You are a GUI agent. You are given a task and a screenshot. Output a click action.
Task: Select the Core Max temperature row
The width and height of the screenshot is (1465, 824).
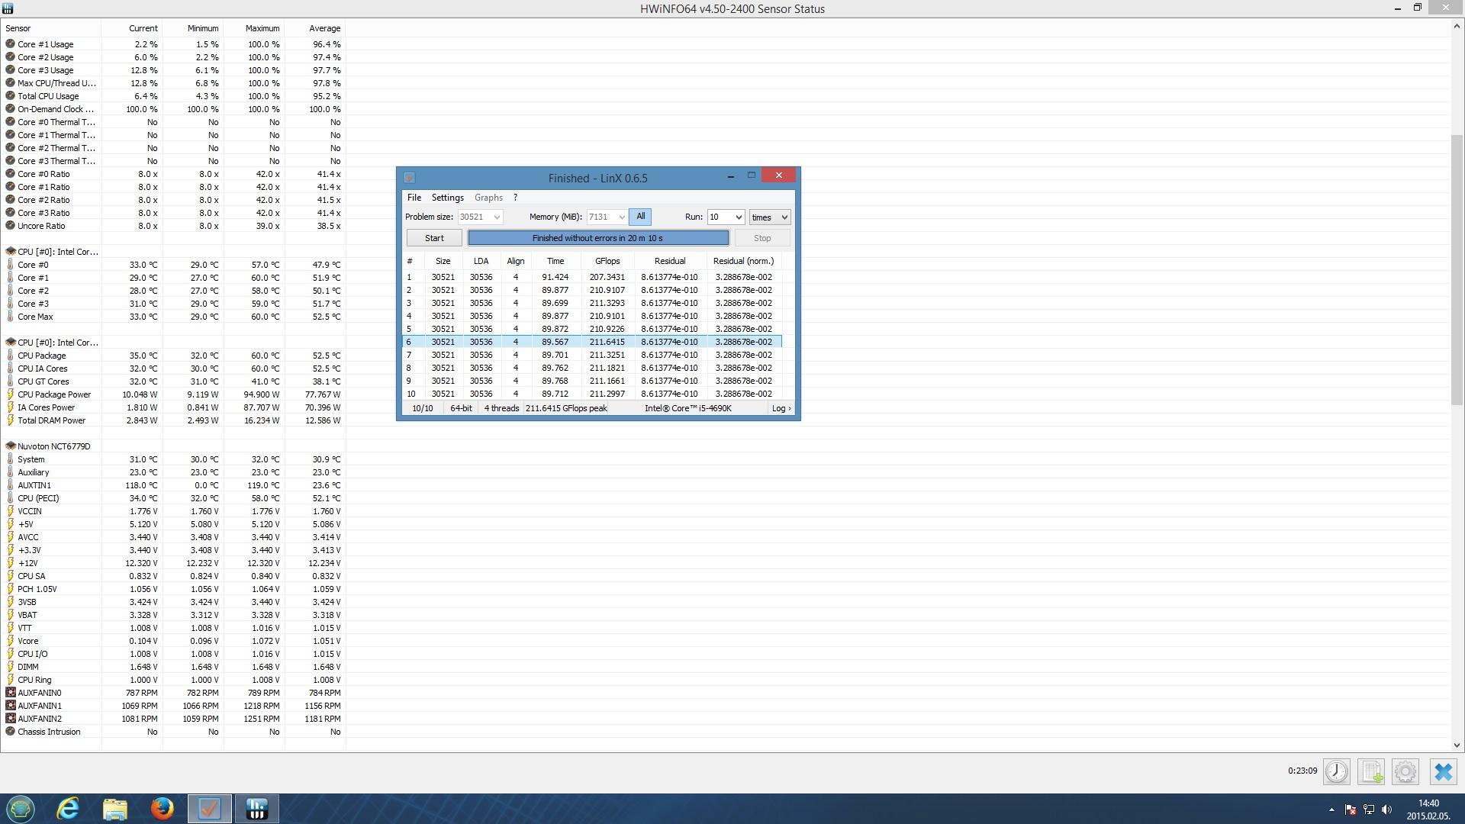coord(173,317)
